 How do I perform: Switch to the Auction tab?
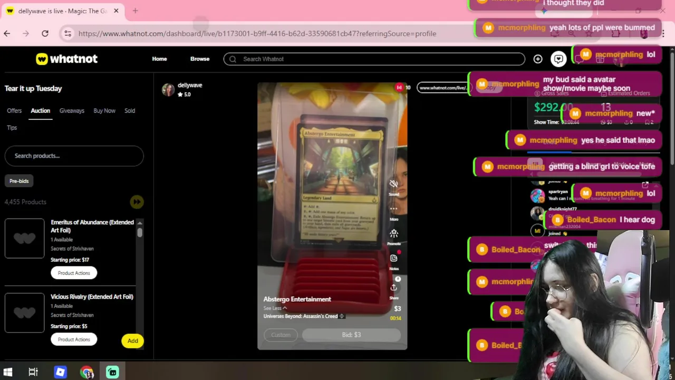pos(40,111)
